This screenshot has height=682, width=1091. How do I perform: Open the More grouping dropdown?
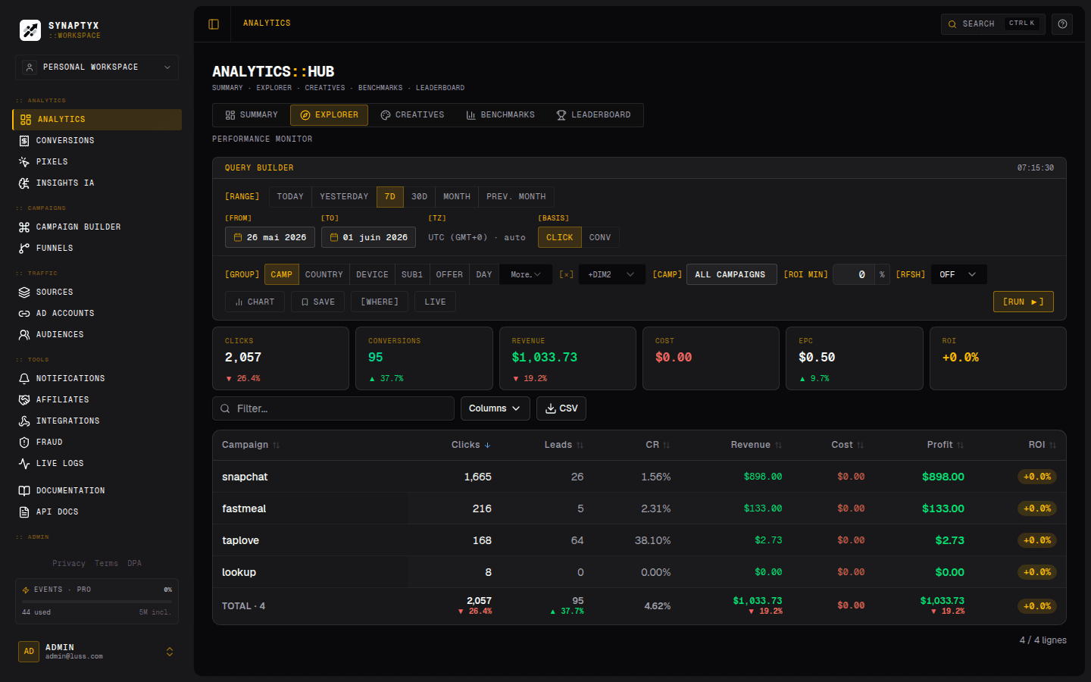526,274
